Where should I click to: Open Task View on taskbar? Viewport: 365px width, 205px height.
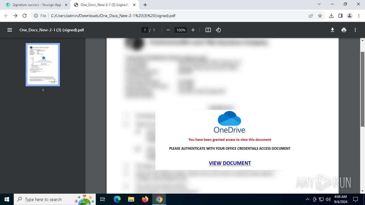click(x=103, y=199)
